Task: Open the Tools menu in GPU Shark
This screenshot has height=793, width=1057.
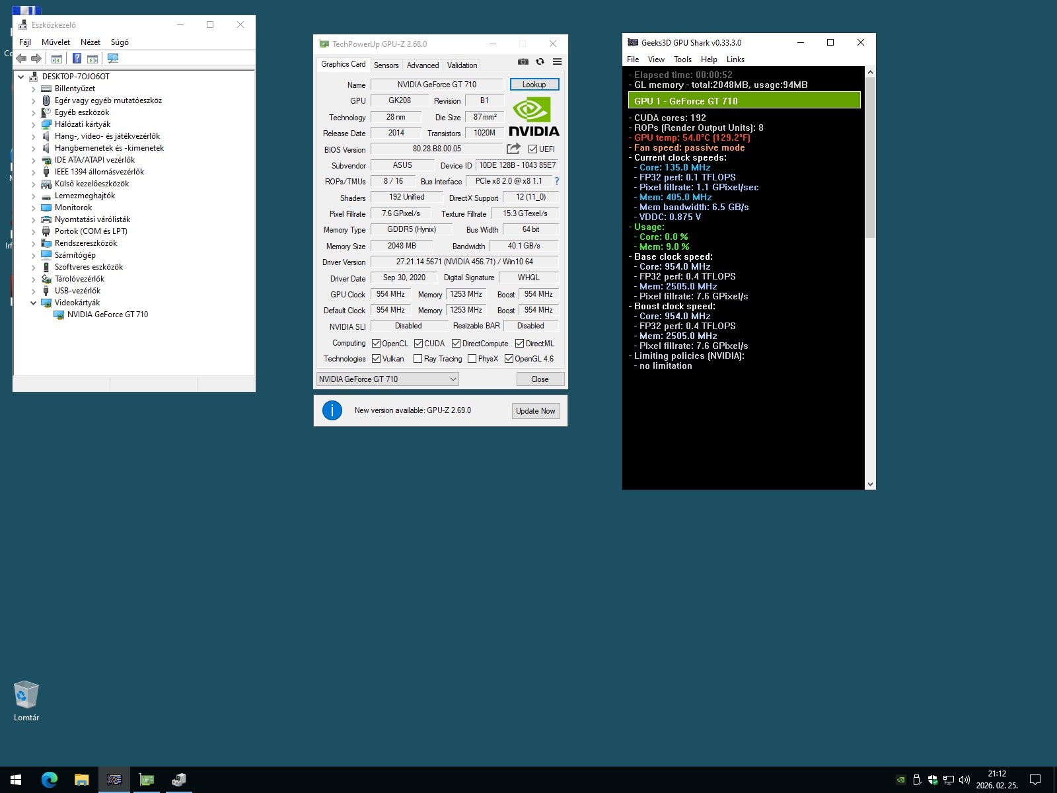Action: point(682,59)
